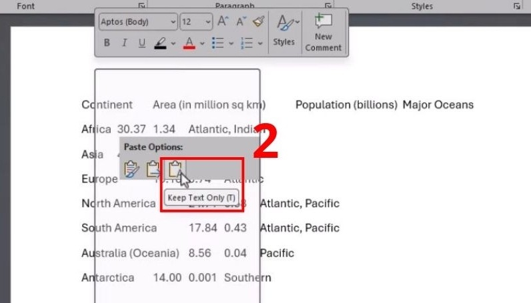
Task: Toggle Italic in the mini toolbar
Action: (x=124, y=43)
